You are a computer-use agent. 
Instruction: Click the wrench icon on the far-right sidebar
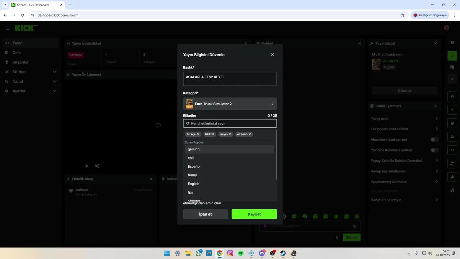point(452,177)
